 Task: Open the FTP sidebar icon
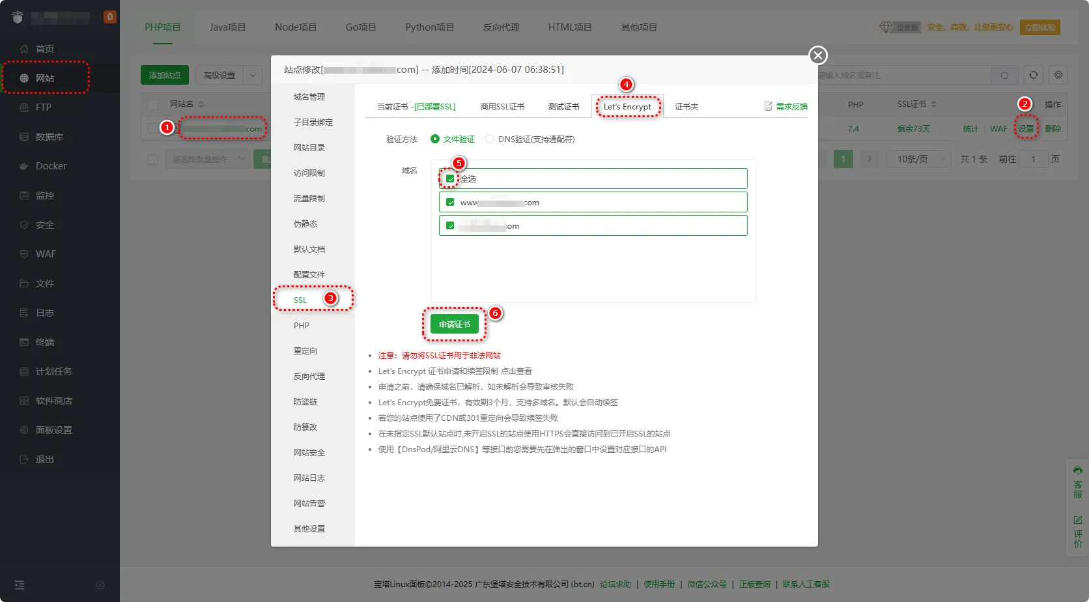24,107
